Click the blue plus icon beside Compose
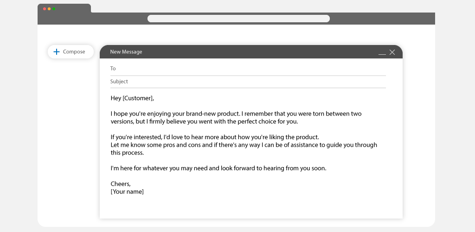 [x=56, y=52]
